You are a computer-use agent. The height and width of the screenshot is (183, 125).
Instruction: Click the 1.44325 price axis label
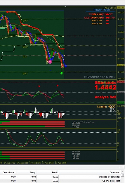pos(121,72)
